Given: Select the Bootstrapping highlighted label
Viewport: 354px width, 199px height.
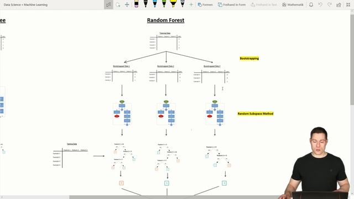Looking at the screenshot, I should click(x=249, y=59).
